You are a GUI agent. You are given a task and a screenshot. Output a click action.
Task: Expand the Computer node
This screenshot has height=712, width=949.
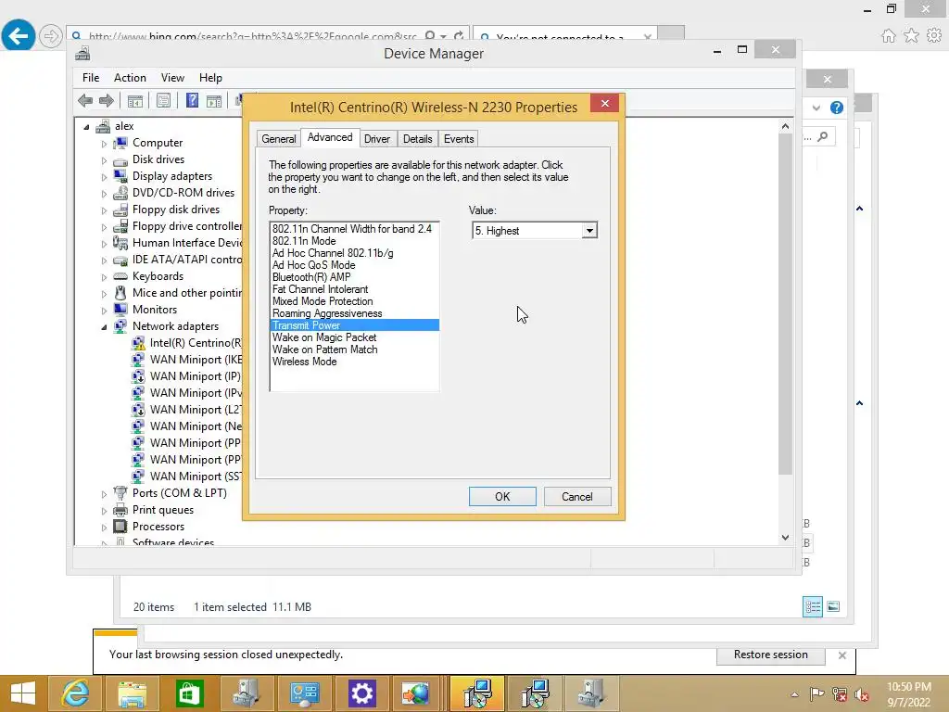(x=104, y=144)
